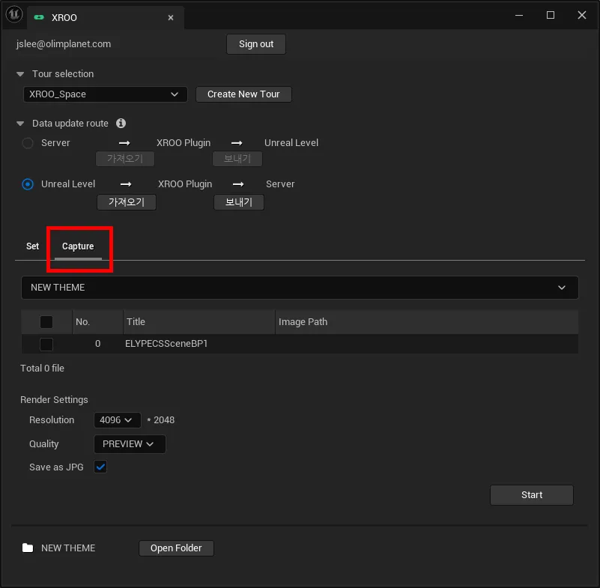Screen dimensions: 600x588
Task: Minimize the XROO window
Action: coord(519,15)
